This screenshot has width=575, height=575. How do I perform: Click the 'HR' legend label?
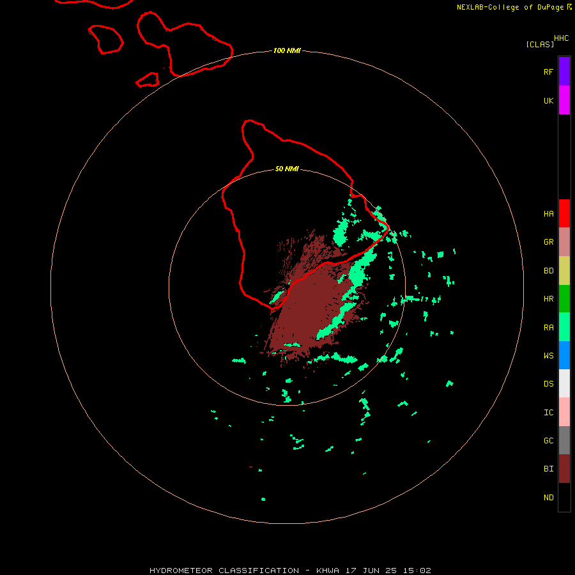[548, 299]
